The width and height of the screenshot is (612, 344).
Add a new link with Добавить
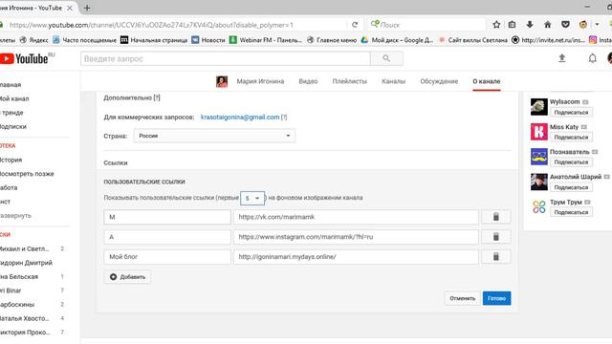(x=127, y=277)
